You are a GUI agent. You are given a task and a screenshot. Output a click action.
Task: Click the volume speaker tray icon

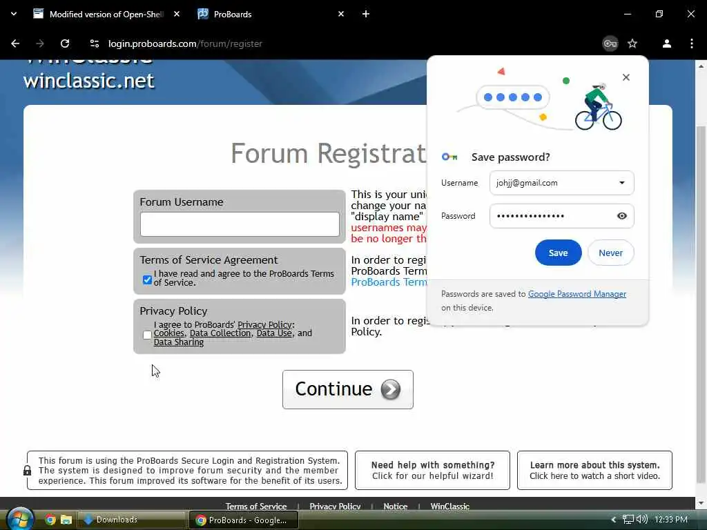[x=642, y=519]
